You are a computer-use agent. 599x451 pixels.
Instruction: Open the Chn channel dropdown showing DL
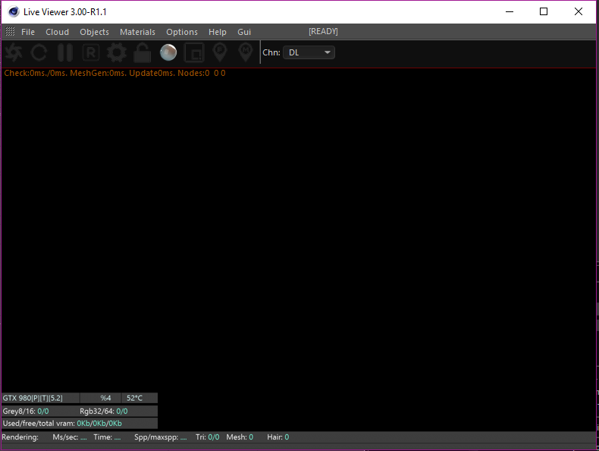(309, 52)
